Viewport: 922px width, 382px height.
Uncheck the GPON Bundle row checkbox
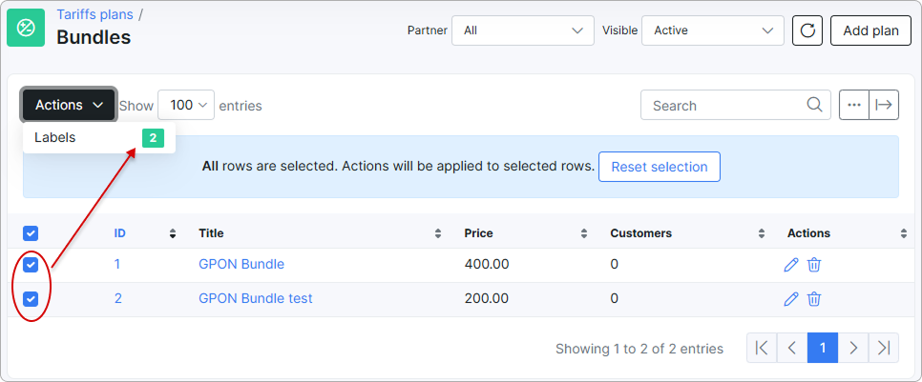click(31, 265)
